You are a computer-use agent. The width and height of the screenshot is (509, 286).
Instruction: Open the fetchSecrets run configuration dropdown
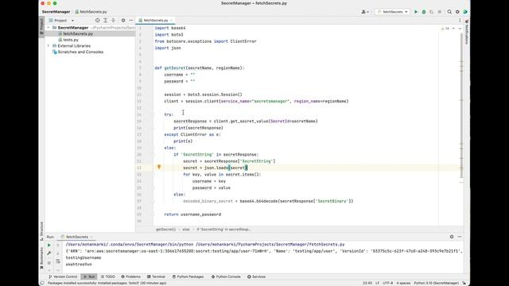pos(392,12)
